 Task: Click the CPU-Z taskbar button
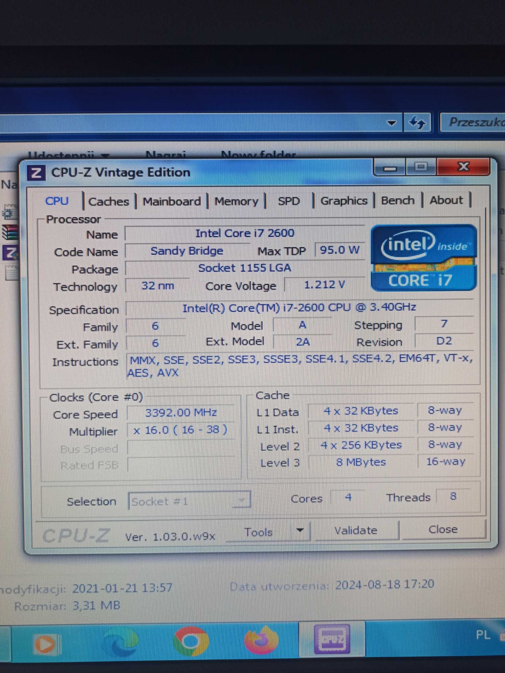point(332,639)
